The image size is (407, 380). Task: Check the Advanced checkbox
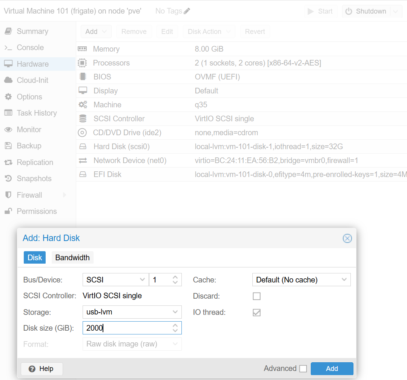tap(303, 368)
